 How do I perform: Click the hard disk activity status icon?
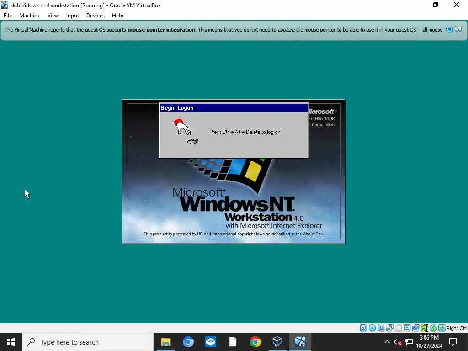(363, 328)
